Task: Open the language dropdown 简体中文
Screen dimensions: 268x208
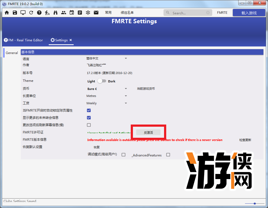Action: click(107, 58)
